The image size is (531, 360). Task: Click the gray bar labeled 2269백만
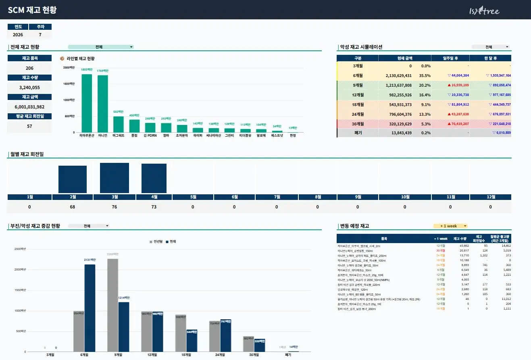pos(112,305)
